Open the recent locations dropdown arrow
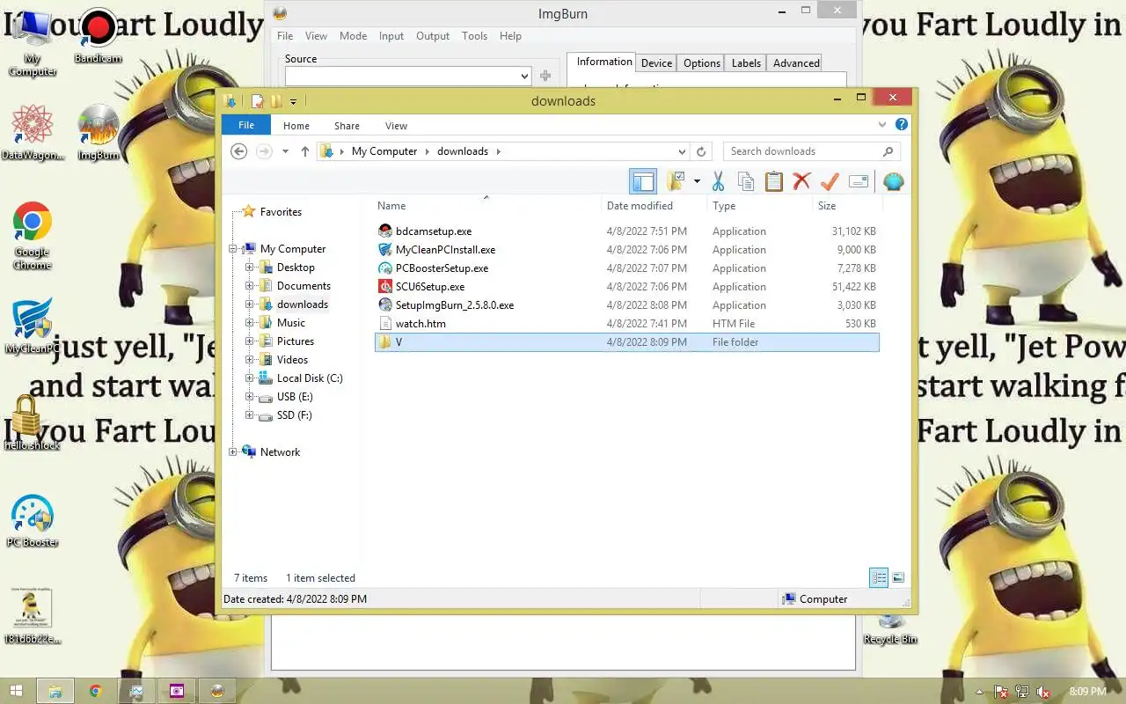The image size is (1126, 704). pos(286,151)
